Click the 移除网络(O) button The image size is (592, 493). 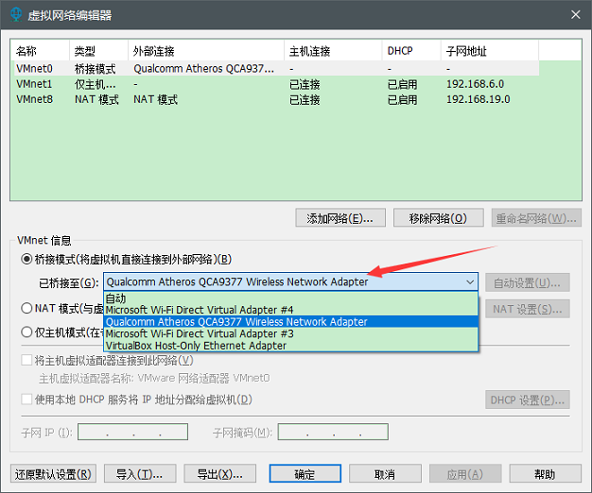[439, 218]
